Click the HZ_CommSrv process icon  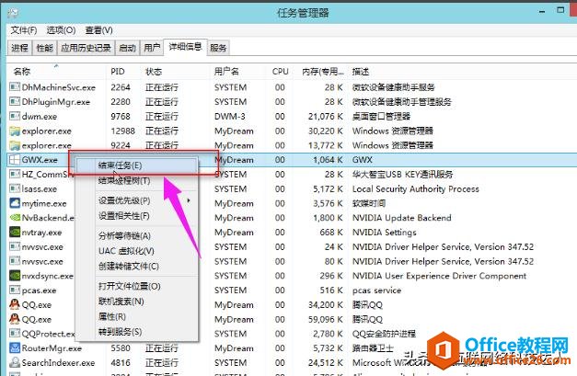15,174
